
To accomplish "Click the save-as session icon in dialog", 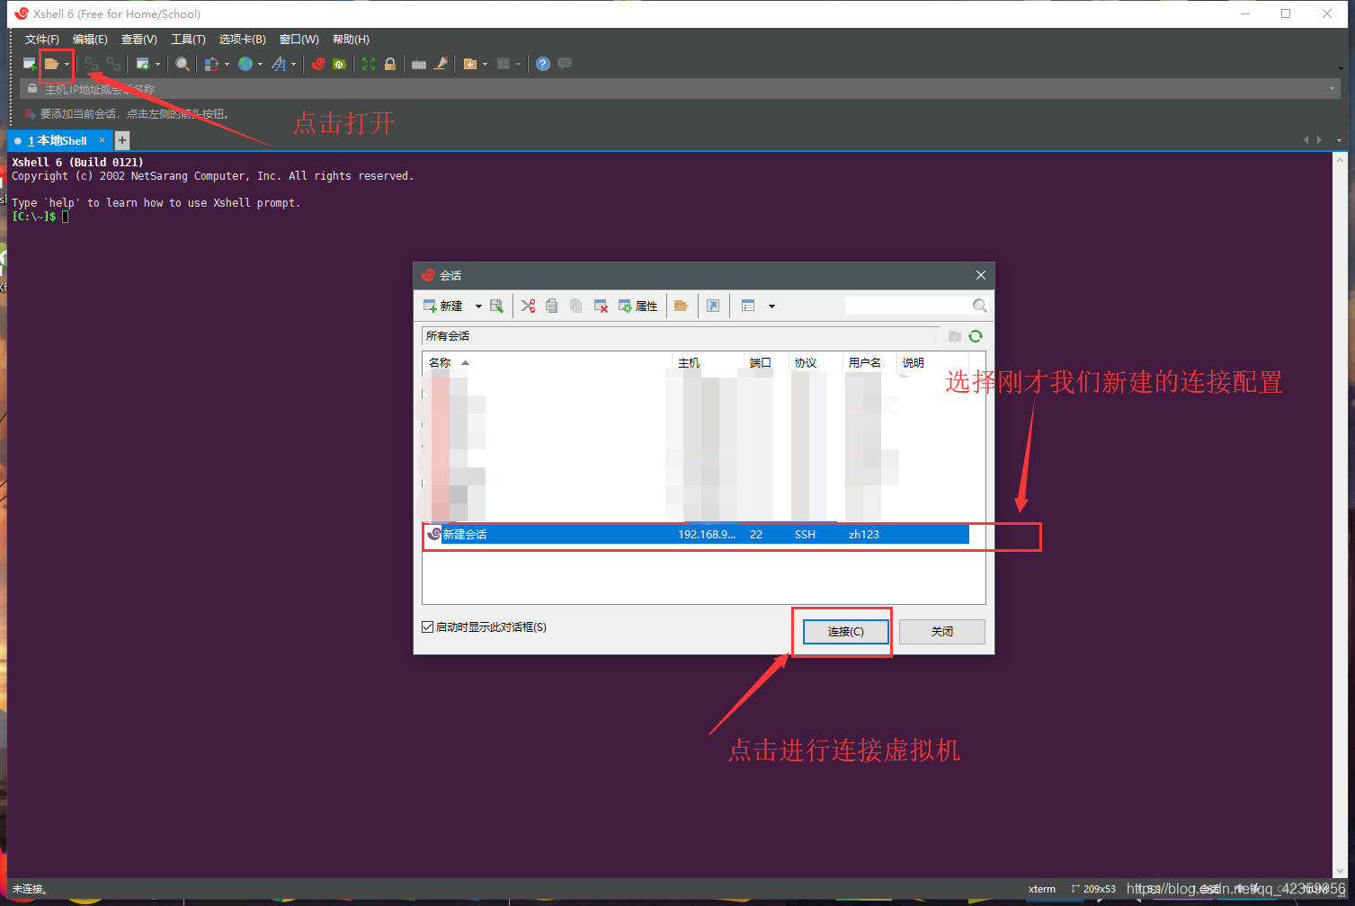I will (x=496, y=306).
